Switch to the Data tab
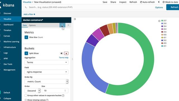Image resolution: width=179 pixels, height=101 pixels. [x=25, y=25]
